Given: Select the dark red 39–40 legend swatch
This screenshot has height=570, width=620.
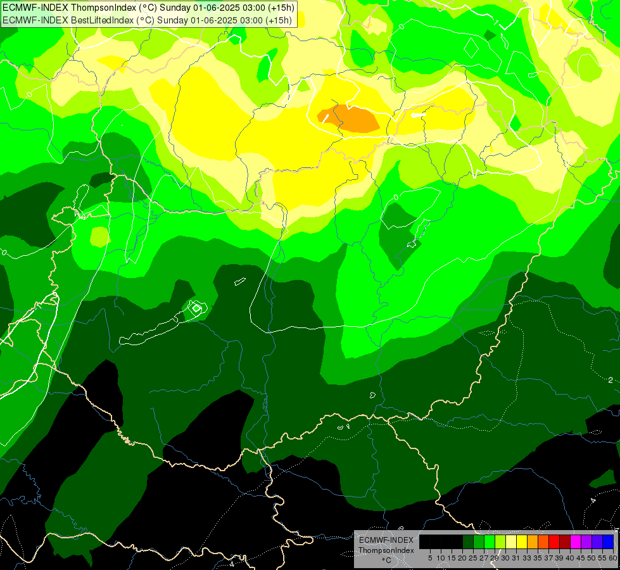Looking at the screenshot, I should tap(565, 541).
